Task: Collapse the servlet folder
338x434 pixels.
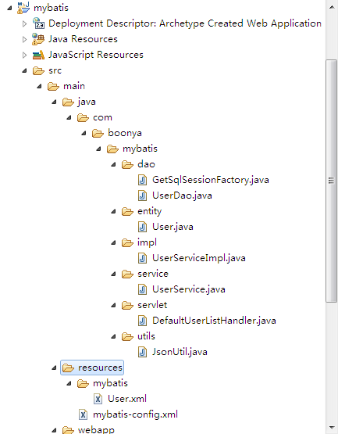Action: point(113,305)
